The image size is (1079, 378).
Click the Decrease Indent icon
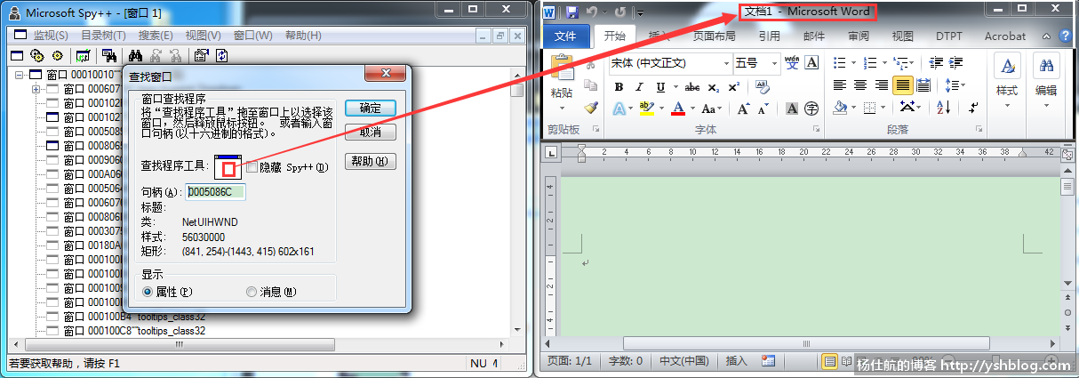tap(934, 63)
